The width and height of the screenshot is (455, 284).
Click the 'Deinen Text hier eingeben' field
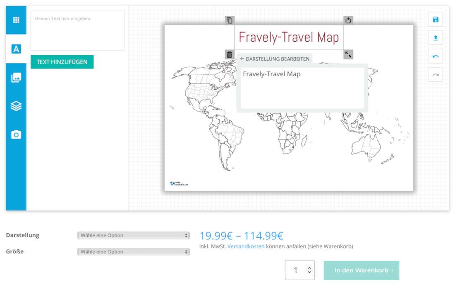coord(77,31)
